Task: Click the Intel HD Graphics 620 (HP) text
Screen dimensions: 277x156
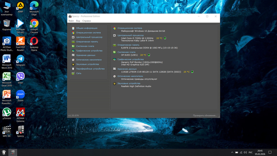Action: 135,65
